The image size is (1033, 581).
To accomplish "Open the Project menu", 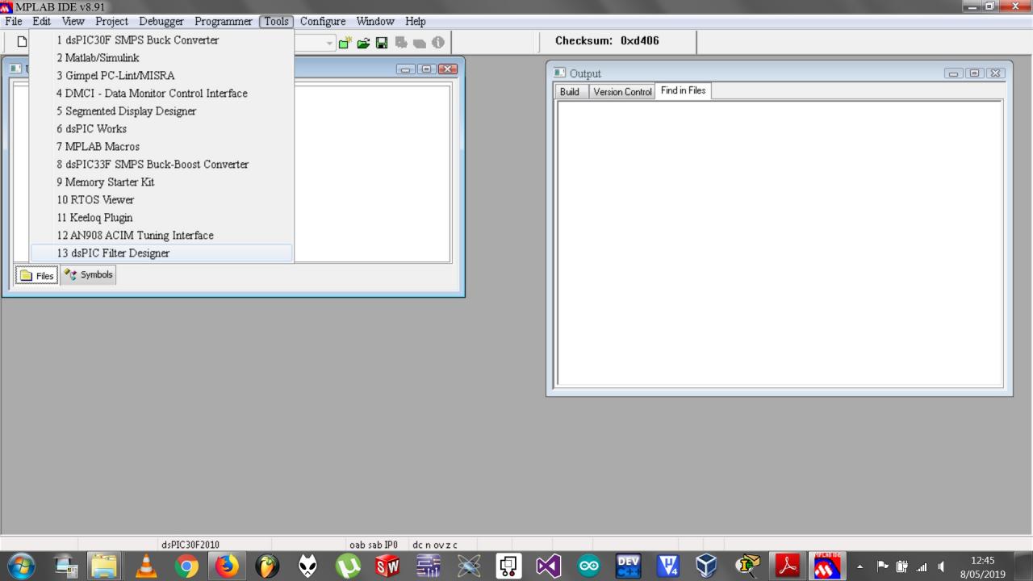I will pos(111,22).
